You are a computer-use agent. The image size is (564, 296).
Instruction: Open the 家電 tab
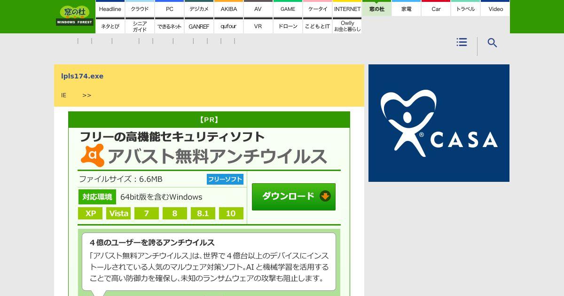(x=406, y=8)
